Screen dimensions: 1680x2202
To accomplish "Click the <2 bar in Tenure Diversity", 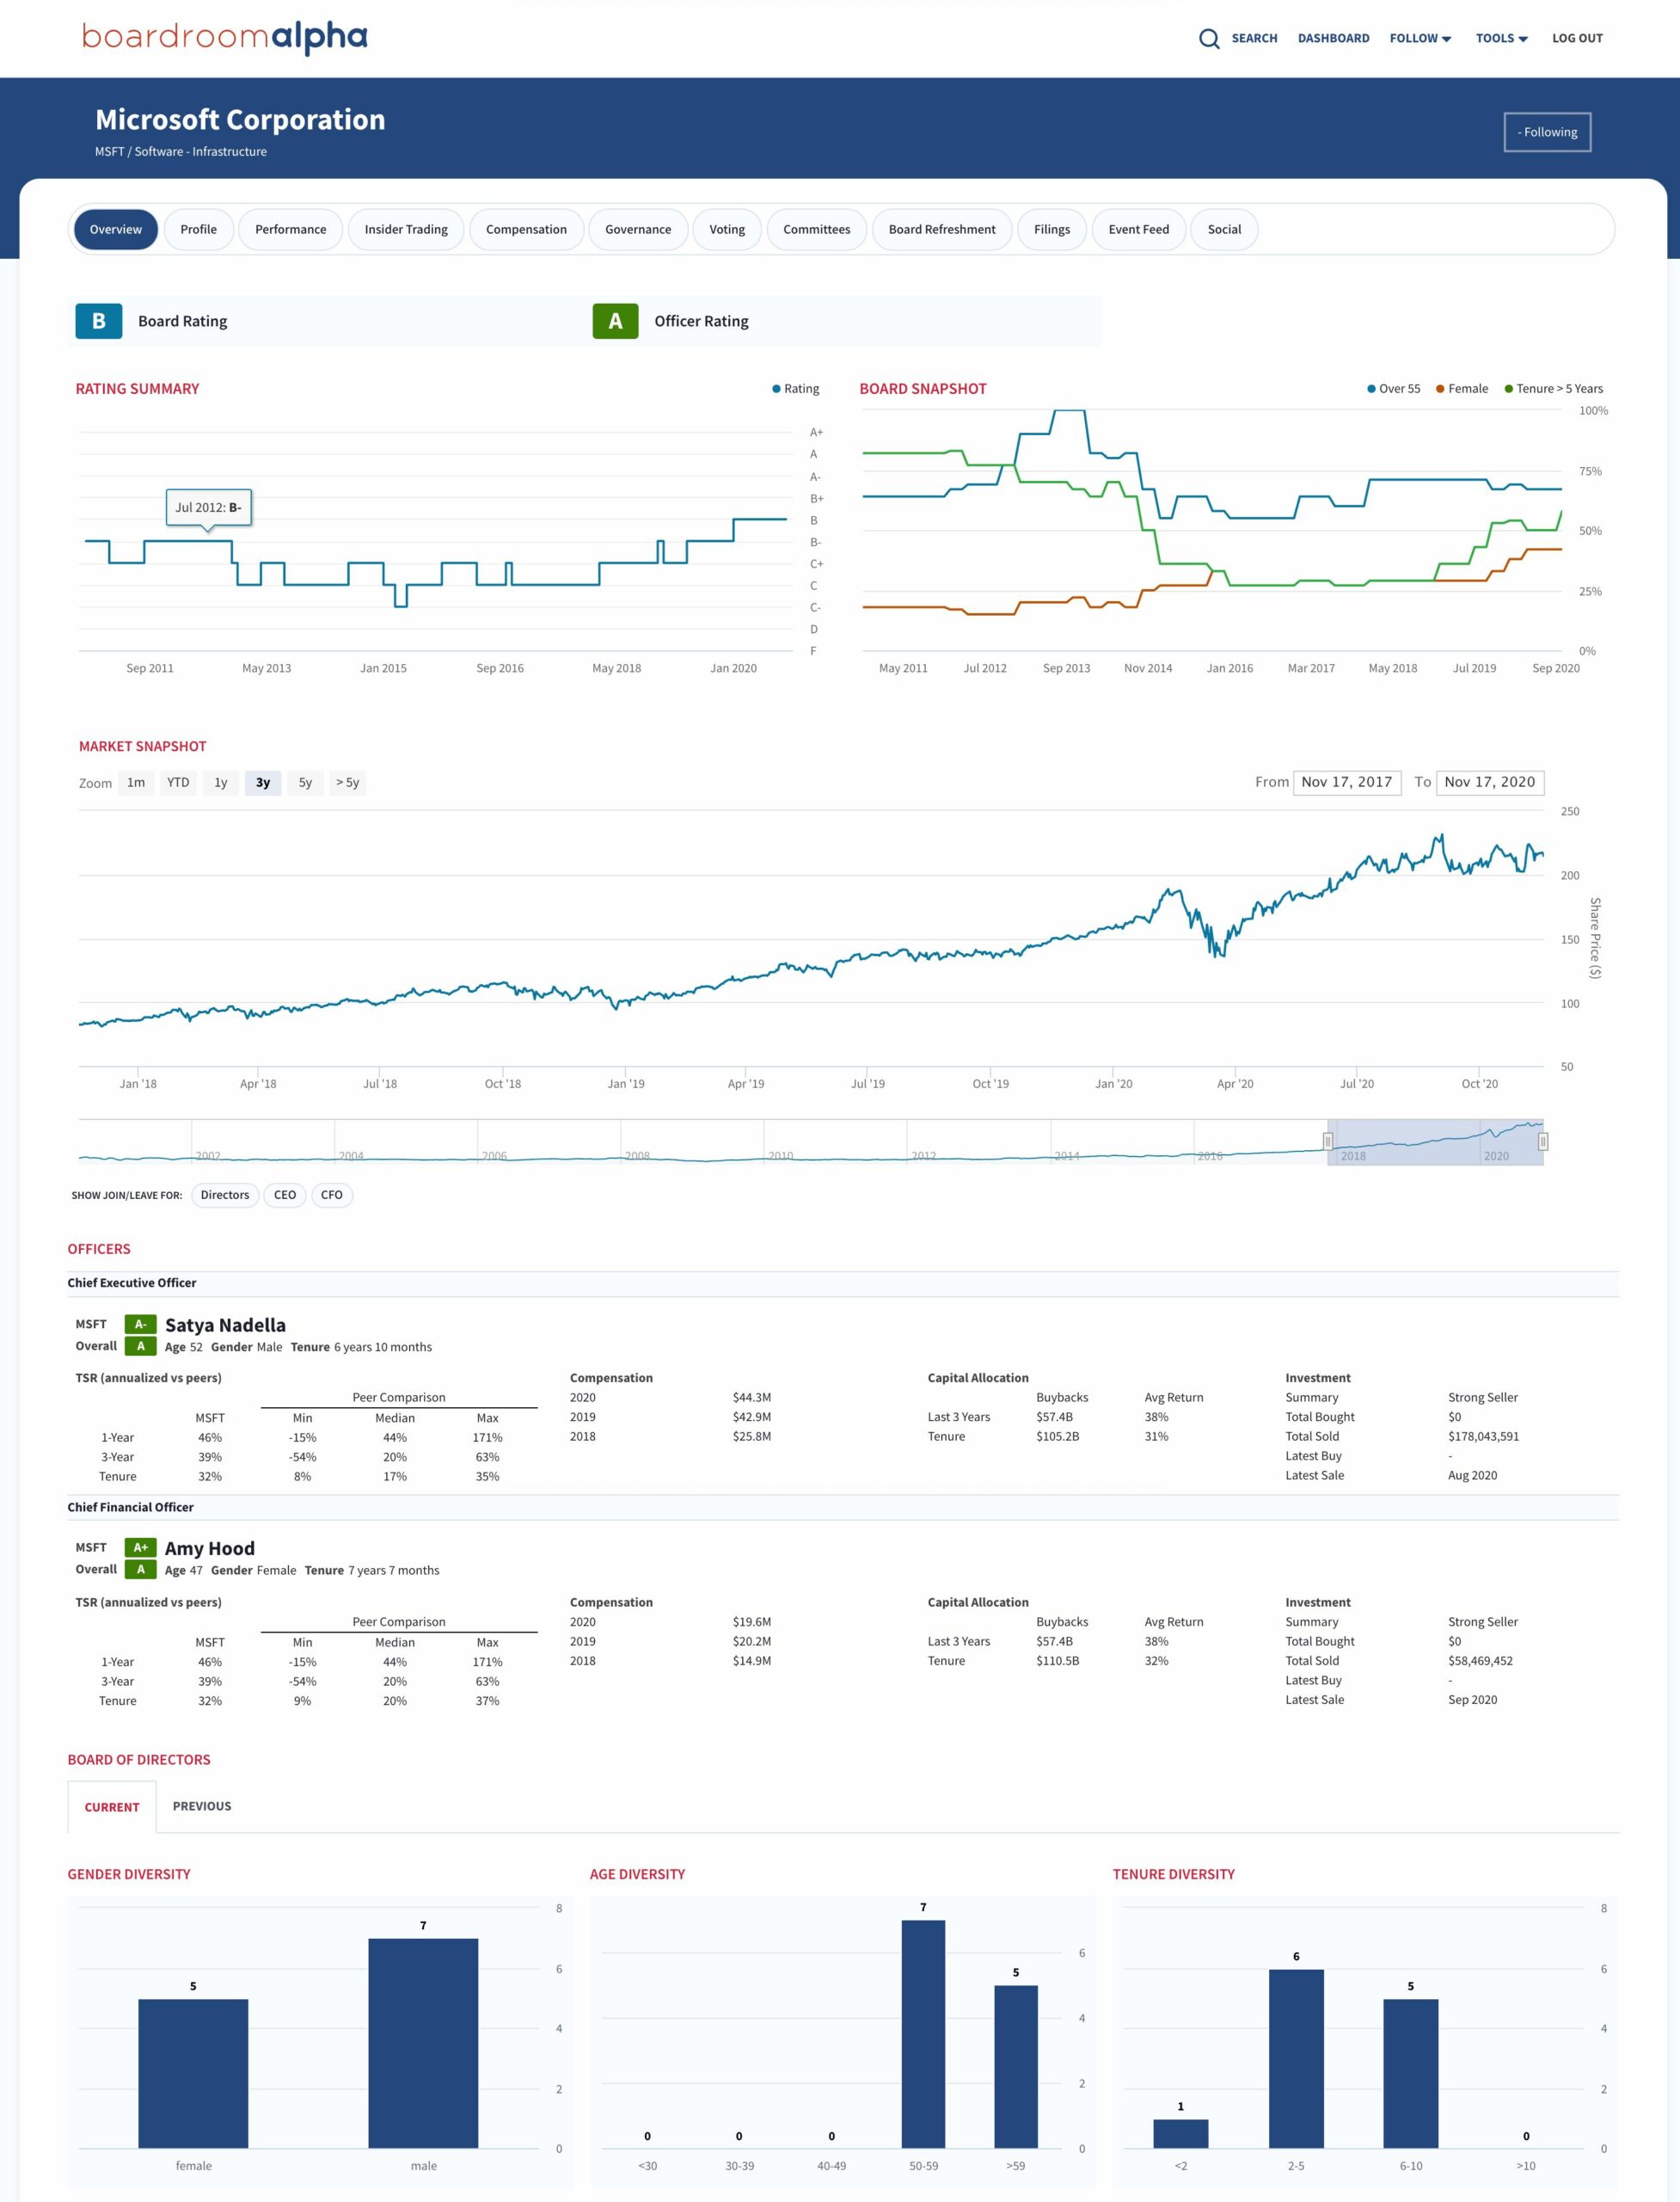I will (x=1181, y=2133).
